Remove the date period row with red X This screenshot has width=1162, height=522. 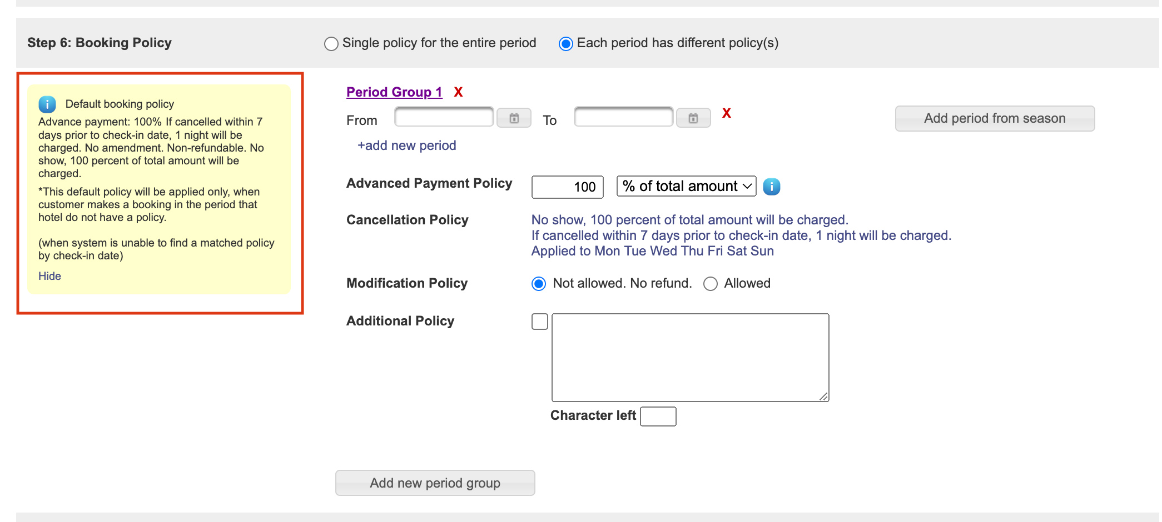(726, 113)
